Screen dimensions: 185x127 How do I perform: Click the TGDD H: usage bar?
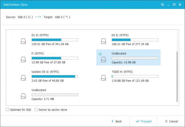135,76
